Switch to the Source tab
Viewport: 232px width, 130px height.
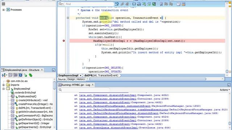[62, 79]
